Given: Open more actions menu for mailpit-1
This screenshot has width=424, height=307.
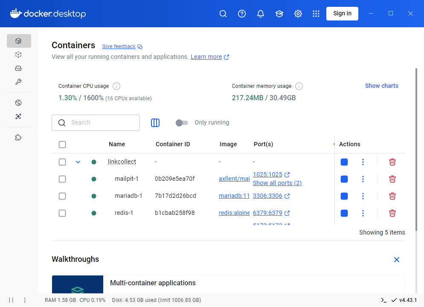Looking at the screenshot, I should [363, 179].
